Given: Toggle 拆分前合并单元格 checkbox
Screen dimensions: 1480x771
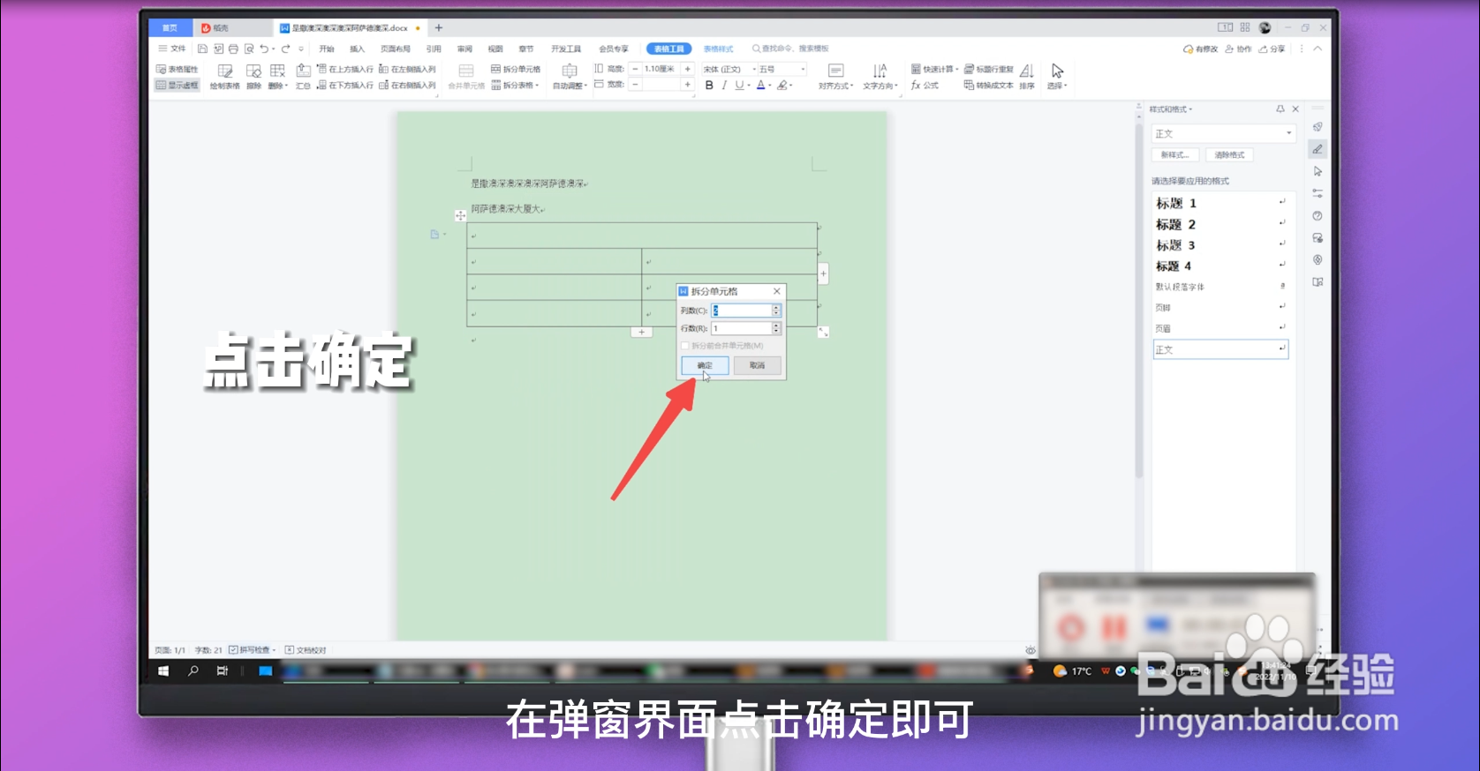Looking at the screenshot, I should (x=685, y=346).
